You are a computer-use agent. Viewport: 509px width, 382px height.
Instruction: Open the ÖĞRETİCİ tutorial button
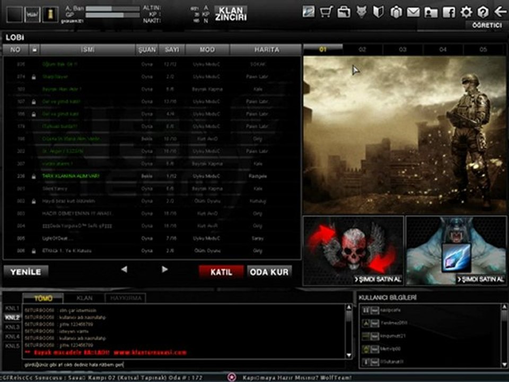(x=487, y=25)
